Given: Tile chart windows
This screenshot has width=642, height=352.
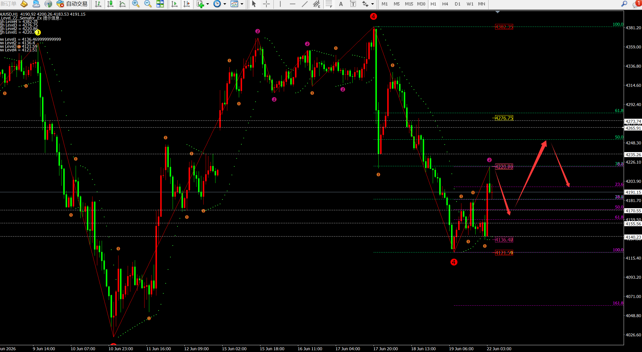Looking at the screenshot, I should [160, 4].
